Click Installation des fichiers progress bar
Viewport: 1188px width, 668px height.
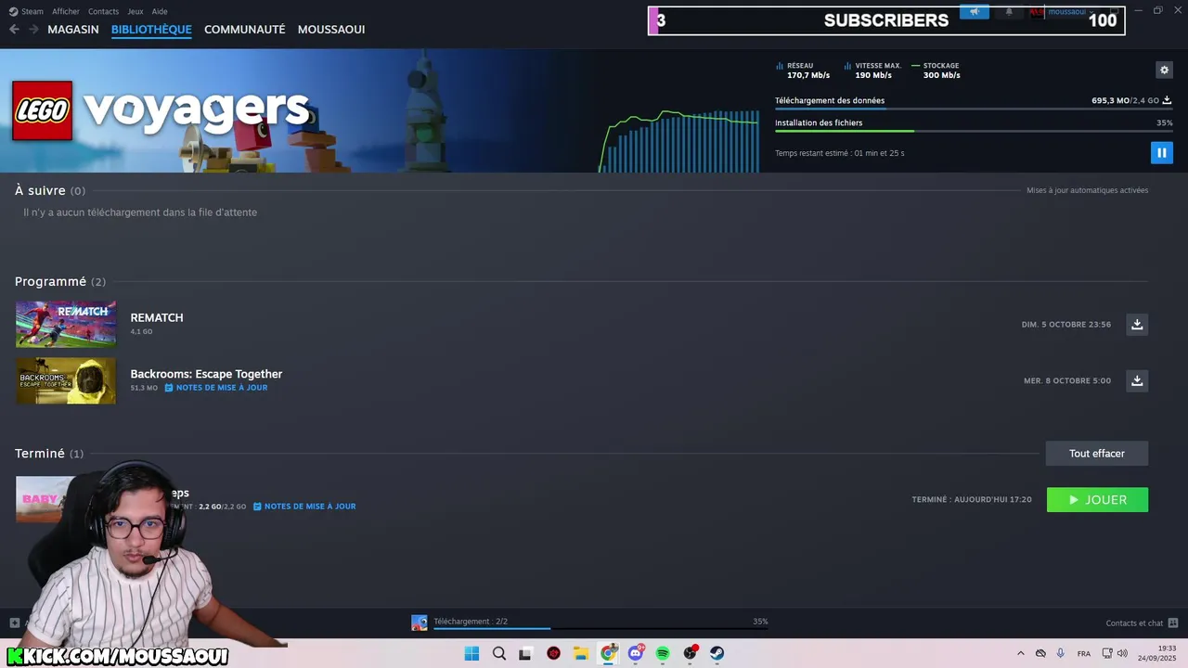point(974,131)
